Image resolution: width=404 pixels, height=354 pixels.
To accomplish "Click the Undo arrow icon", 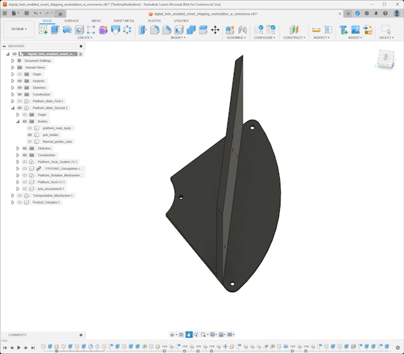I will (36, 13).
